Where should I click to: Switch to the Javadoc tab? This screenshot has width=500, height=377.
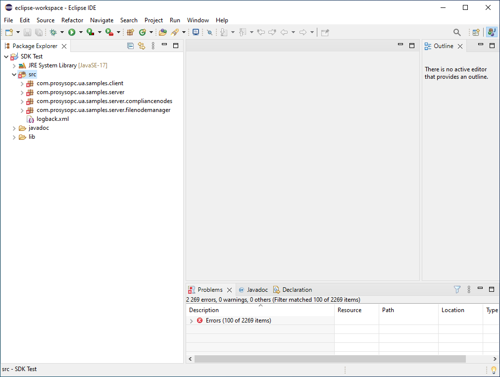(257, 290)
